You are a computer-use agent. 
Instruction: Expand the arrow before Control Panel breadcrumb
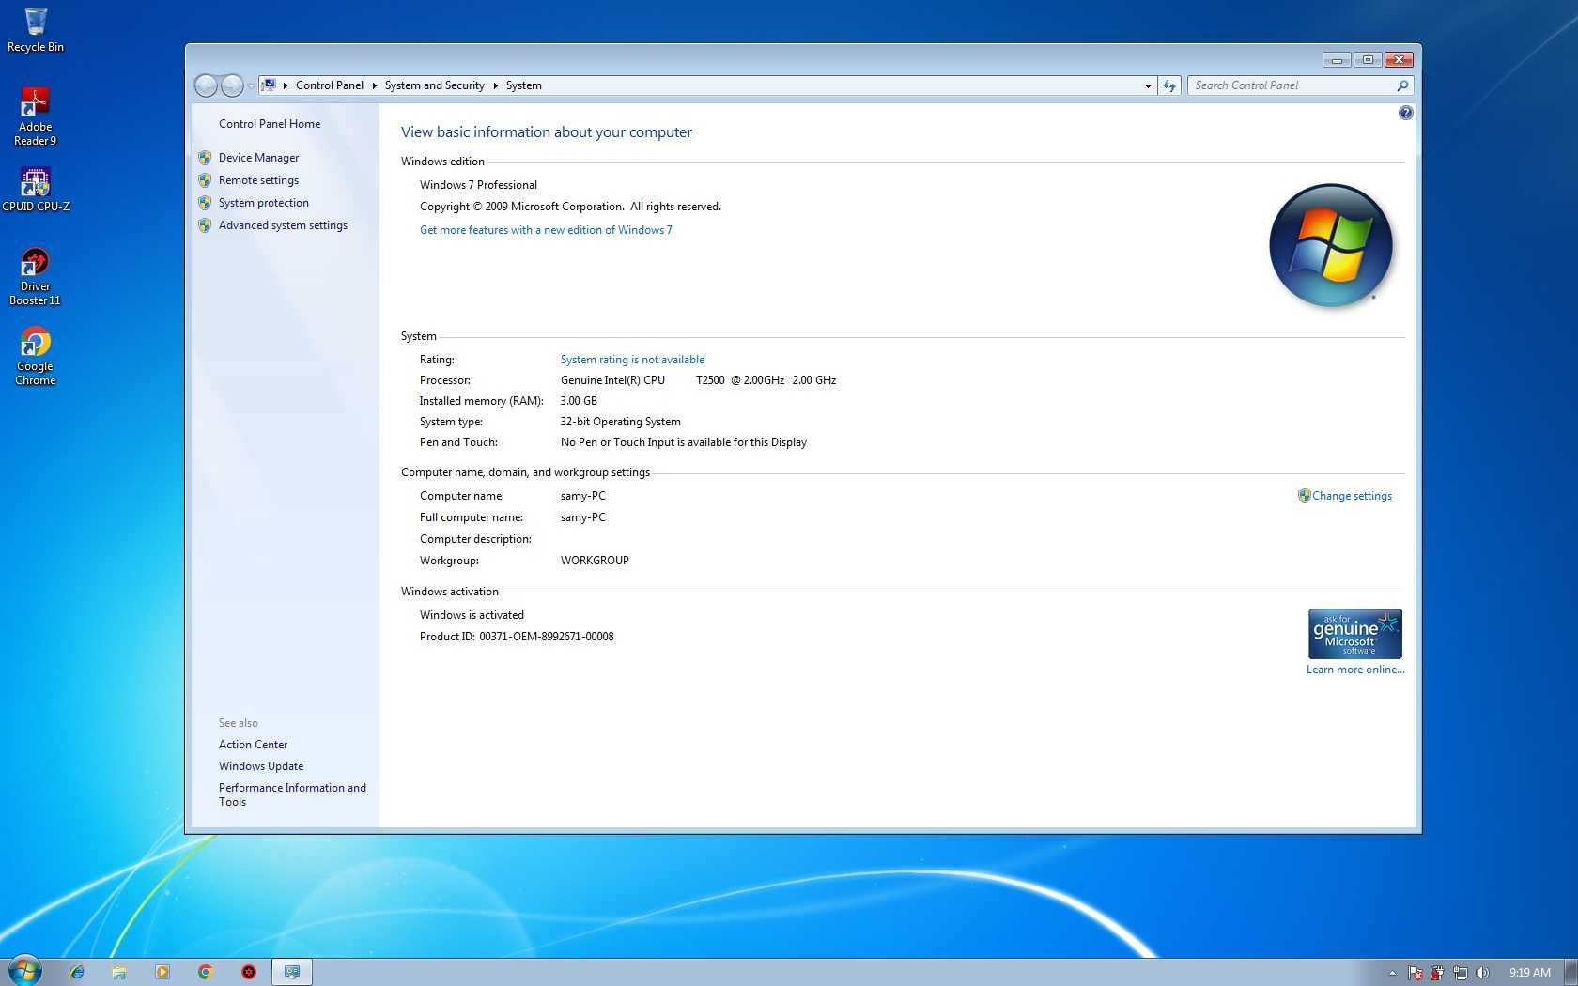coord(285,85)
